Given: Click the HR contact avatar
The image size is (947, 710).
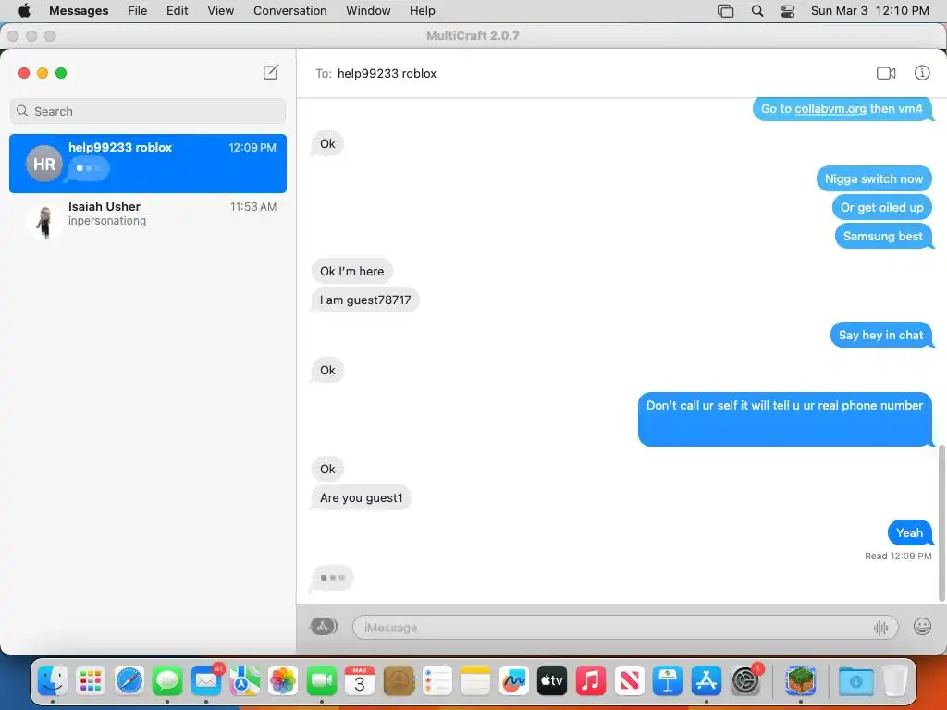Looking at the screenshot, I should pyautogui.click(x=44, y=164).
